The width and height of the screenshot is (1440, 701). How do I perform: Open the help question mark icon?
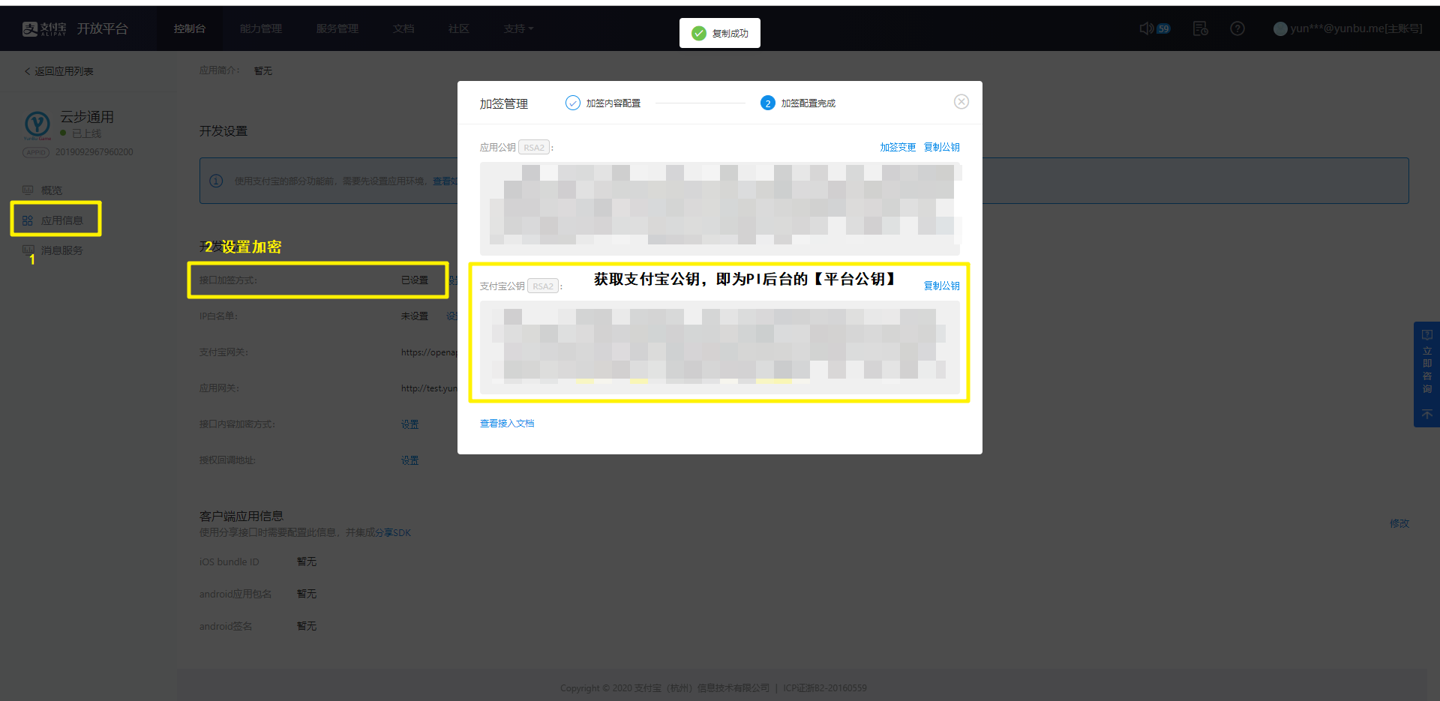(1237, 28)
